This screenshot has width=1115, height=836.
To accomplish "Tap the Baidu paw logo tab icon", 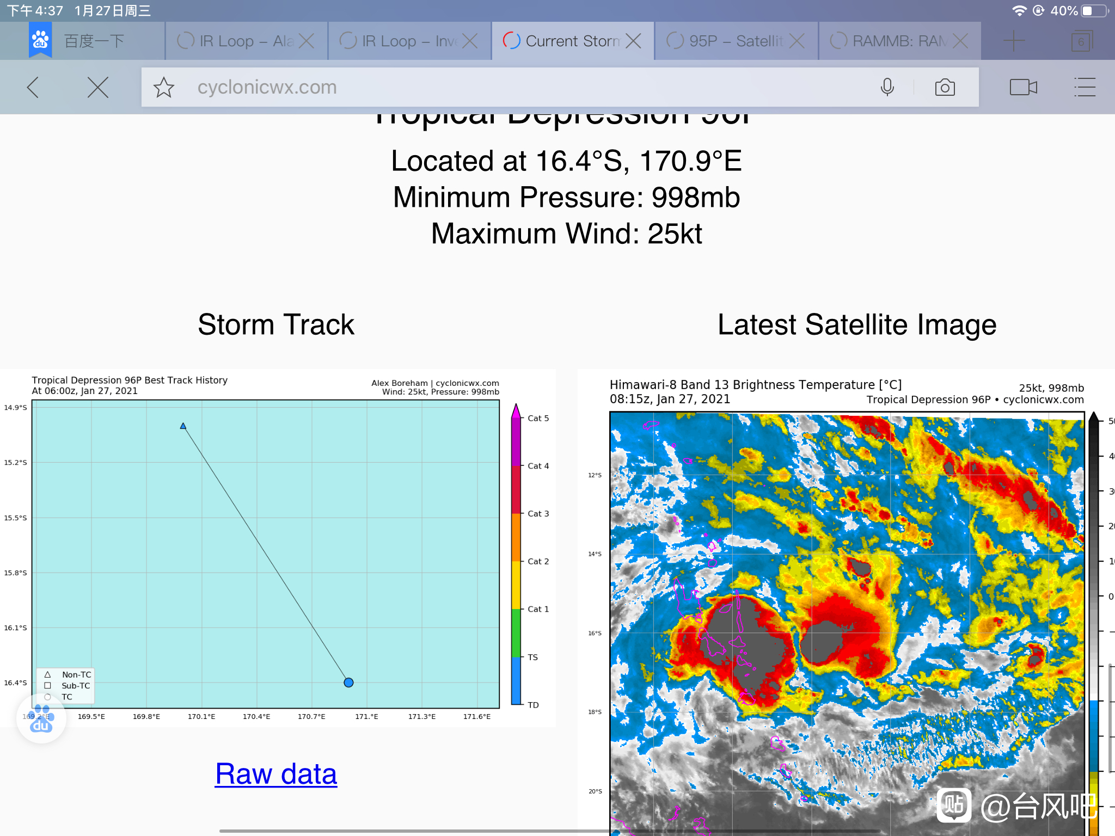I will pyautogui.click(x=40, y=40).
